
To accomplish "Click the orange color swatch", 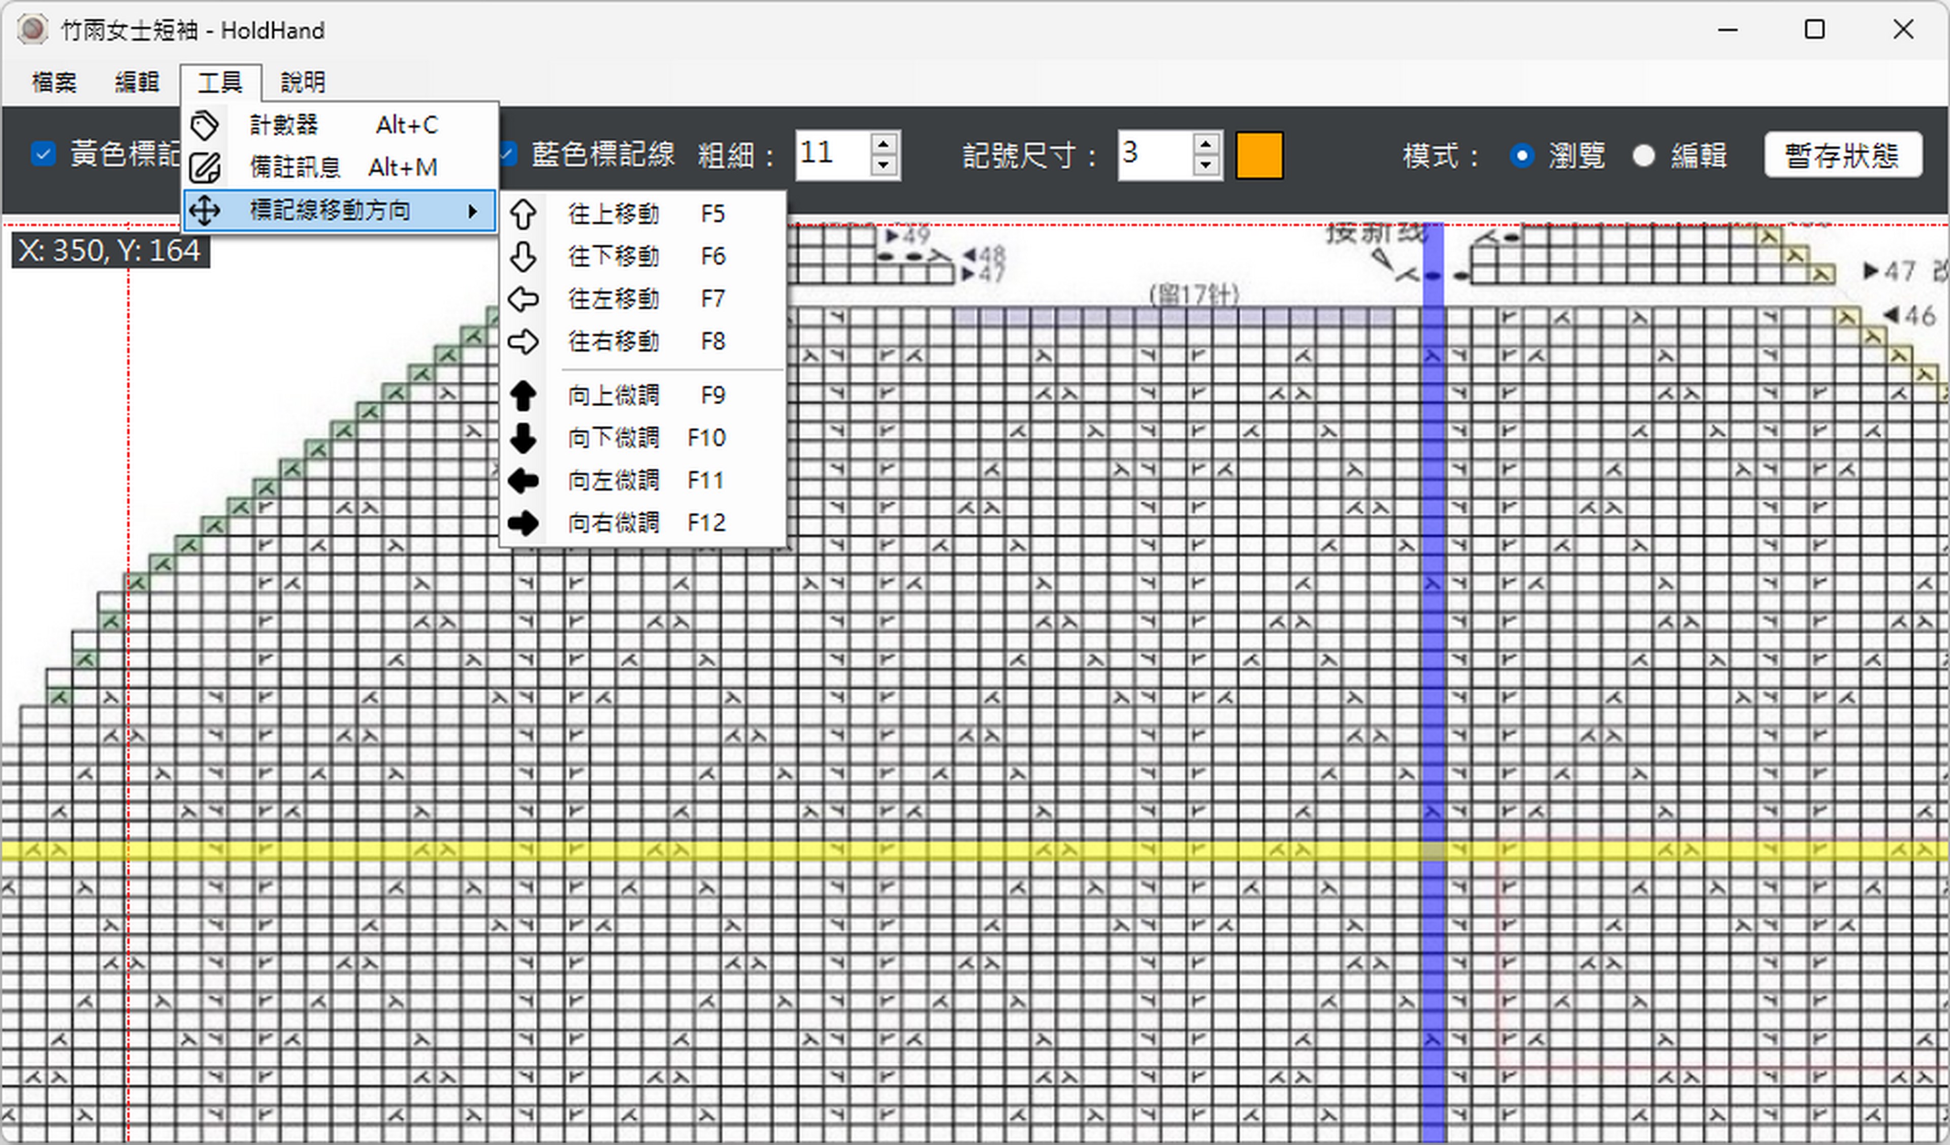I will point(1259,155).
